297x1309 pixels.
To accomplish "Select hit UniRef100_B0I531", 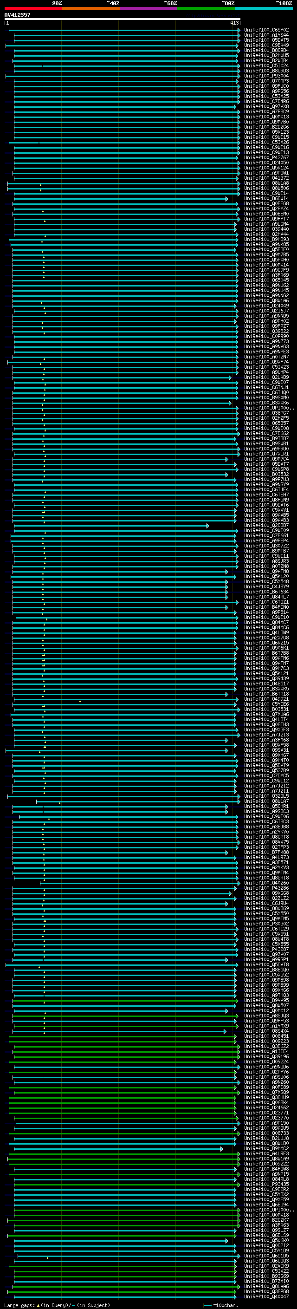I will tap(266, 710).
